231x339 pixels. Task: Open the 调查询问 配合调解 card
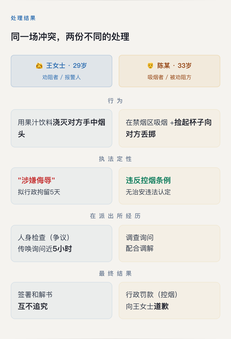[169, 243]
